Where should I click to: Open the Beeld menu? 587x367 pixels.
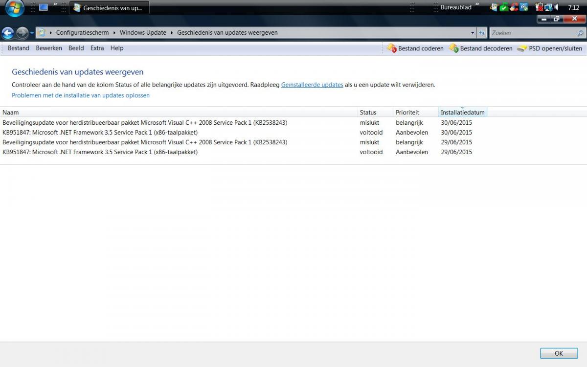[76, 48]
